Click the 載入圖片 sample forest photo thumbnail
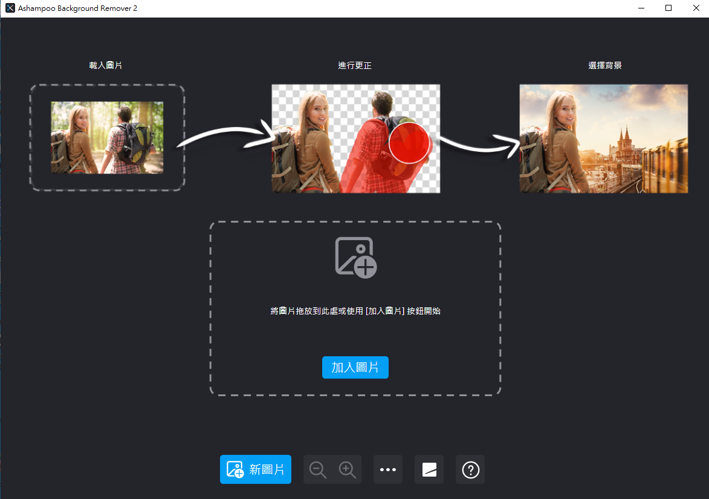 [107, 137]
